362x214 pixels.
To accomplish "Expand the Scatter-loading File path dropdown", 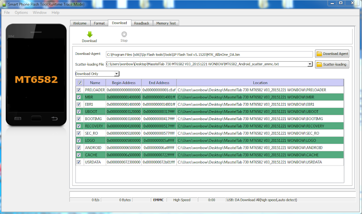I will (x=310, y=64).
